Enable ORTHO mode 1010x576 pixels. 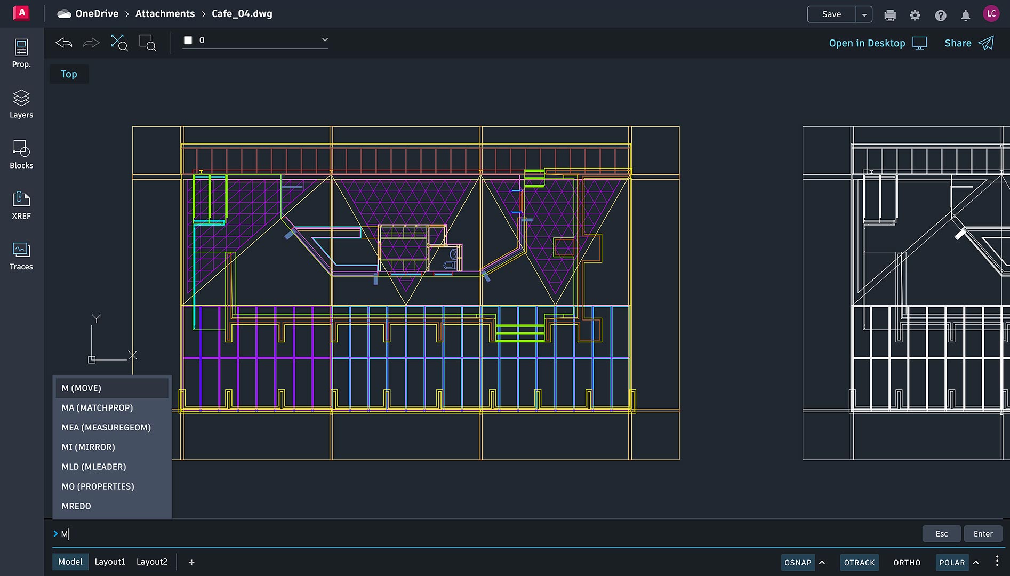tap(907, 563)
